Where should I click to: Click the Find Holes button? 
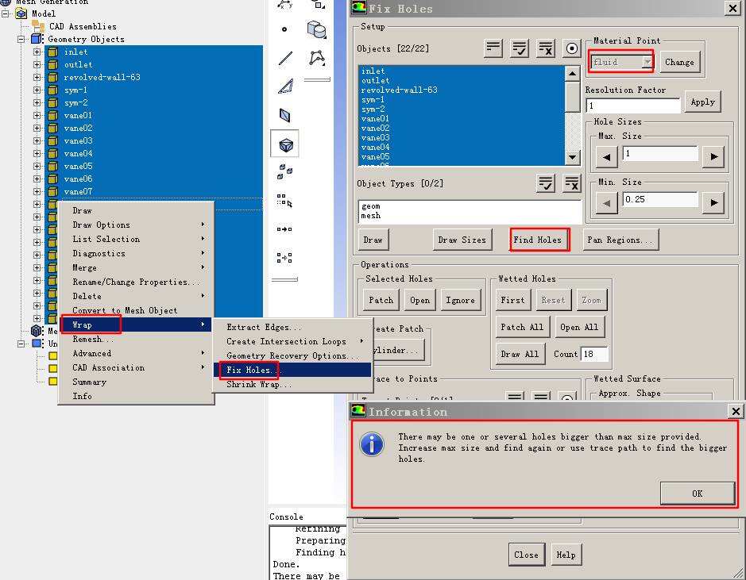tap(538, 240)
